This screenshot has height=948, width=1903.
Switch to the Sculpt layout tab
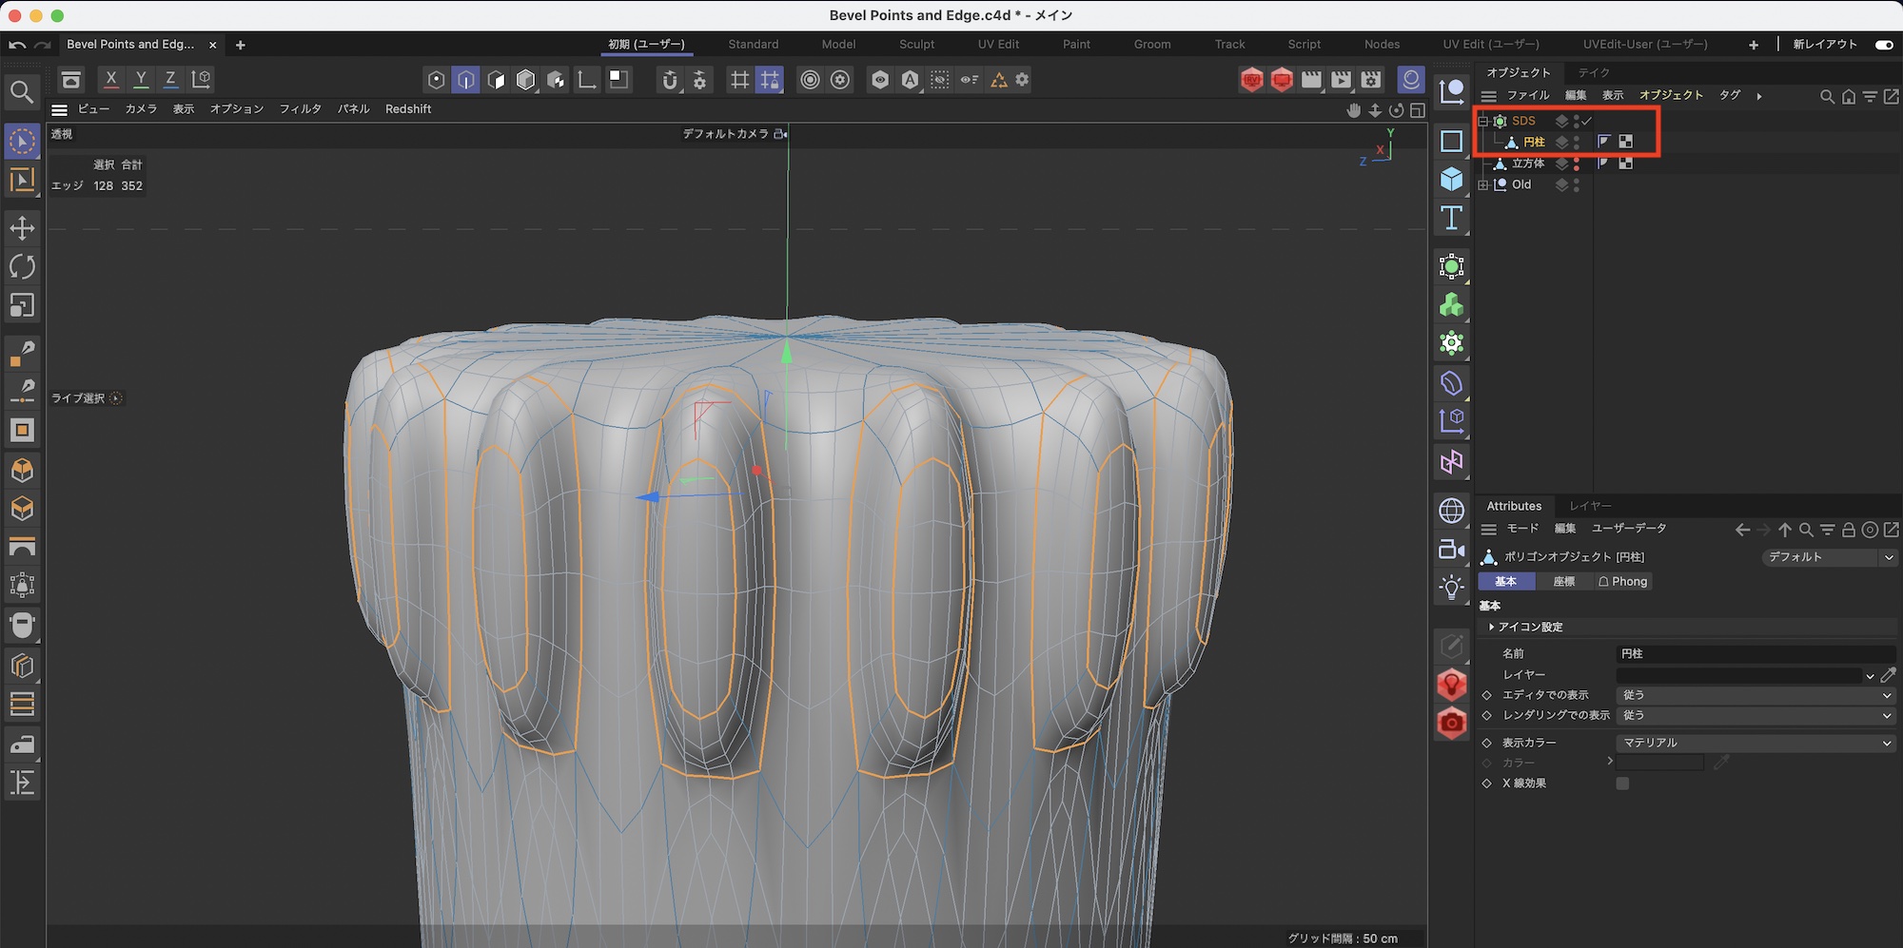tap(916, 45)
